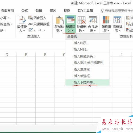This screenshot has height=133, width=133.
Task: Select 插入下拉菜单... menu entry
Action: point(87,82)
